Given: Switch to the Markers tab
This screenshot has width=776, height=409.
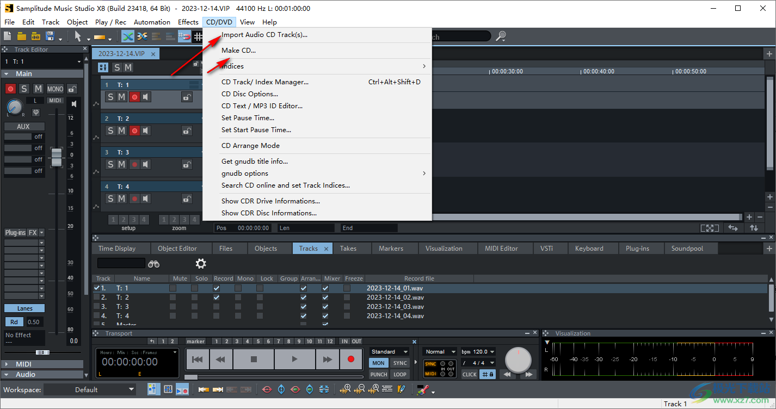Looking at the screenshot, I should pos(392,248).
